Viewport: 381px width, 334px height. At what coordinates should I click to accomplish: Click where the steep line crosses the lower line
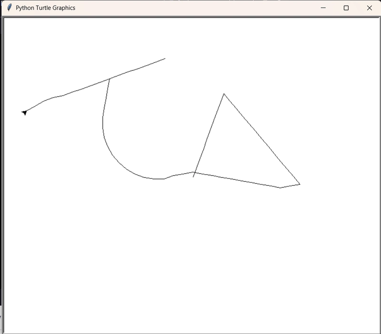tap(194, 172)
